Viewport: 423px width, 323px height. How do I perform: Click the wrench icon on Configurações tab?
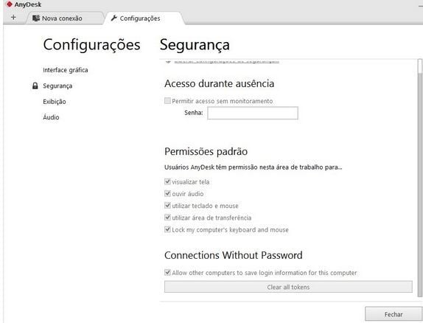(x=114, y=18)
